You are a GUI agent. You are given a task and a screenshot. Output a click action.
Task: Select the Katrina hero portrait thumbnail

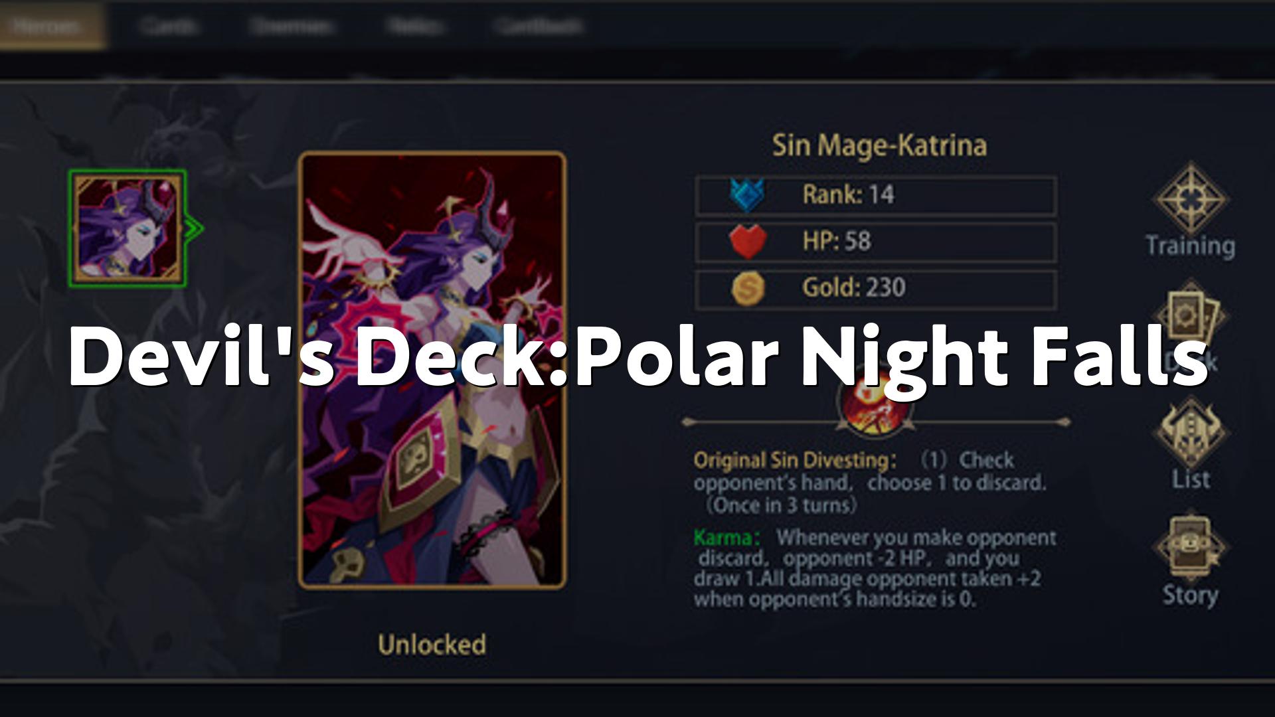point(127,229)
